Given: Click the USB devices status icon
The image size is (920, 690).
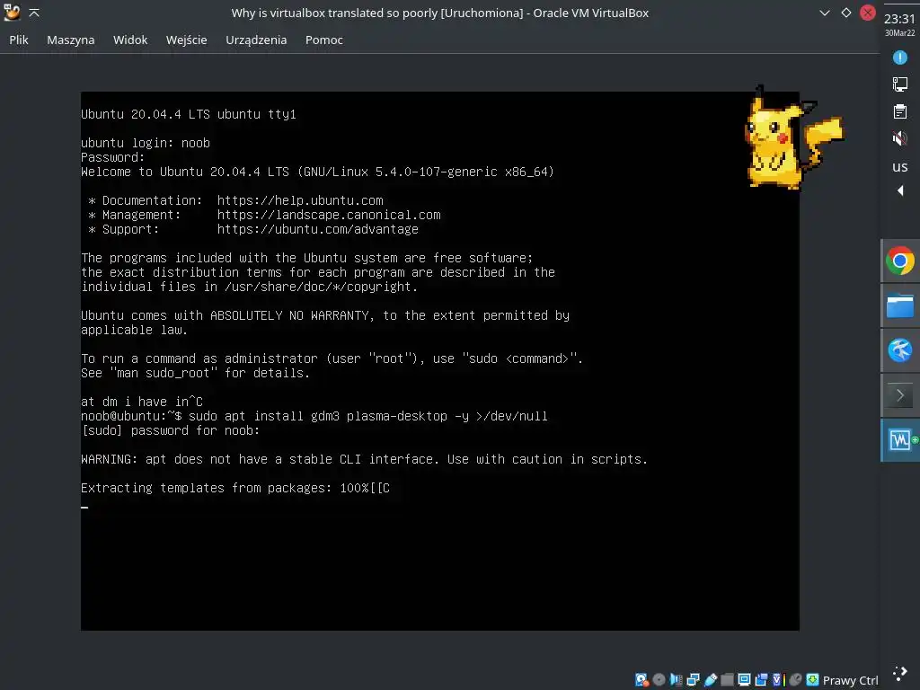Looking at the screenshot, I should point(711,680).
